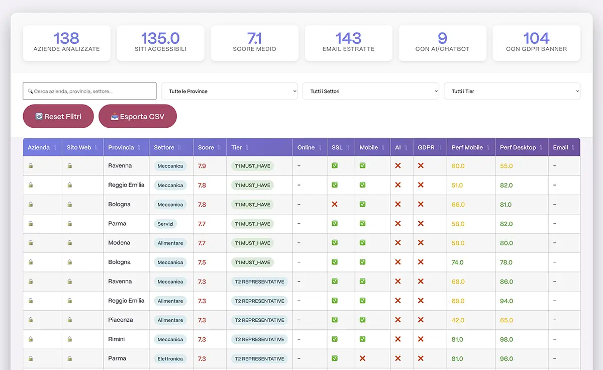
Task: Click the green Mobile check in Rimini row
Action: click(362, 339)
